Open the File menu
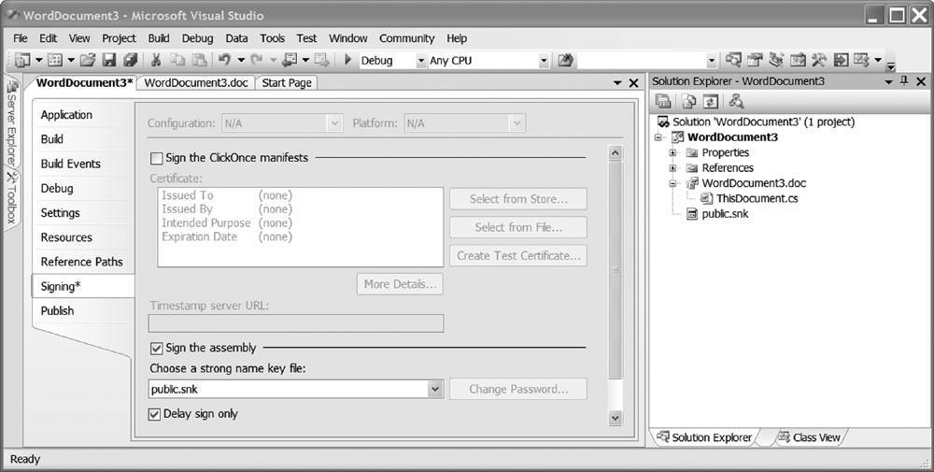This screenshot has height=472, width=934. (x=21, y=38)
